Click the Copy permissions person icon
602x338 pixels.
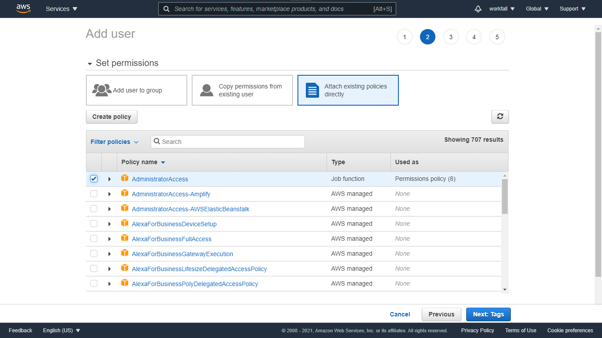pyautogui.click(x=207, y=90)
